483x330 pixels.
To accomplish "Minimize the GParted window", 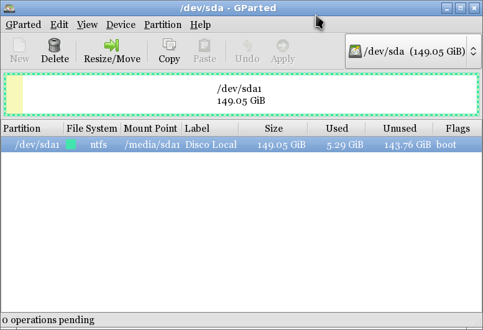I will pyautogui.click(x=447, y=8).
